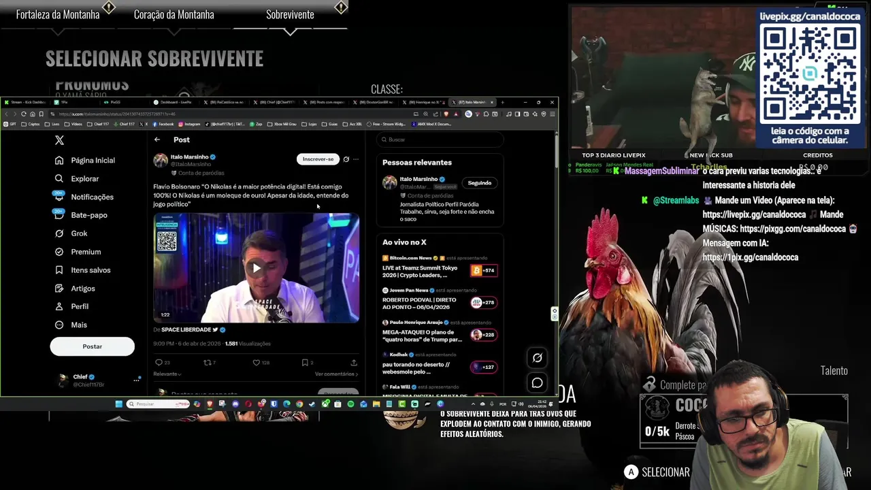Open Steam from the taskbar
This screenshot has height=490, width=871.
312,404
